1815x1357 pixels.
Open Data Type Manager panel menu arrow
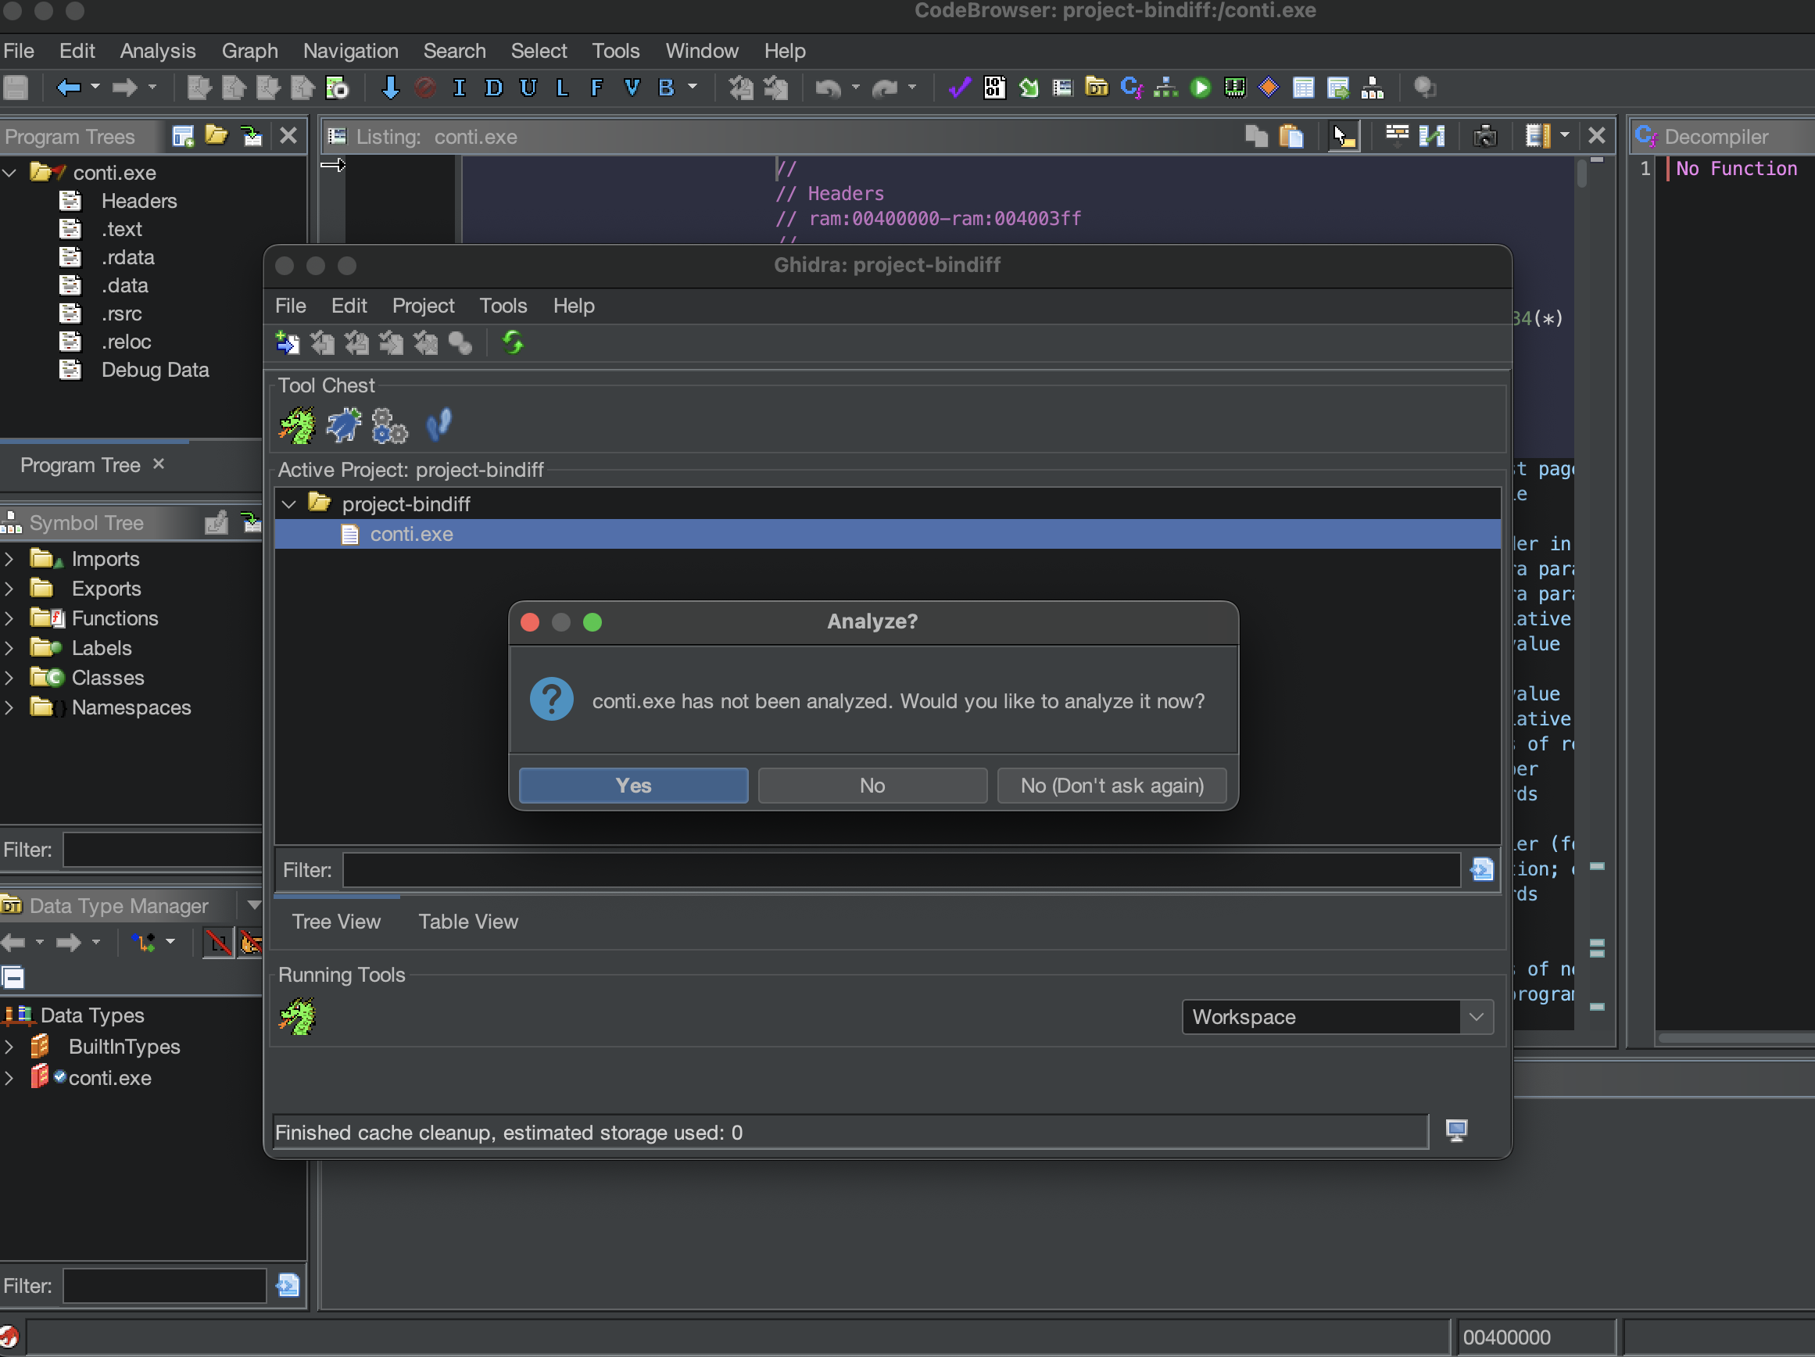tap(253, 905)
